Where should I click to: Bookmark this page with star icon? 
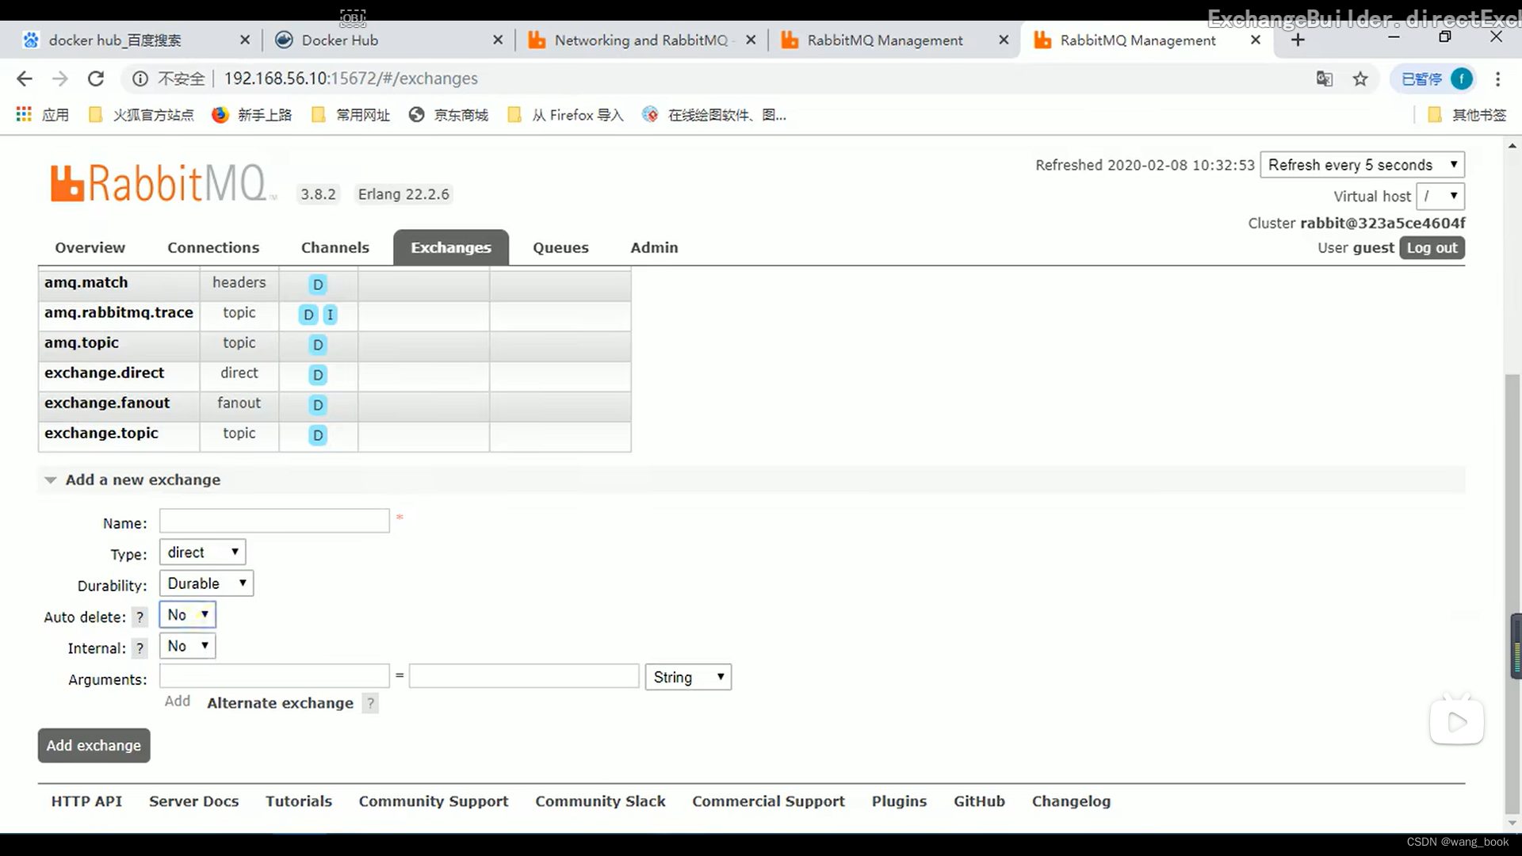[1360, 78]
